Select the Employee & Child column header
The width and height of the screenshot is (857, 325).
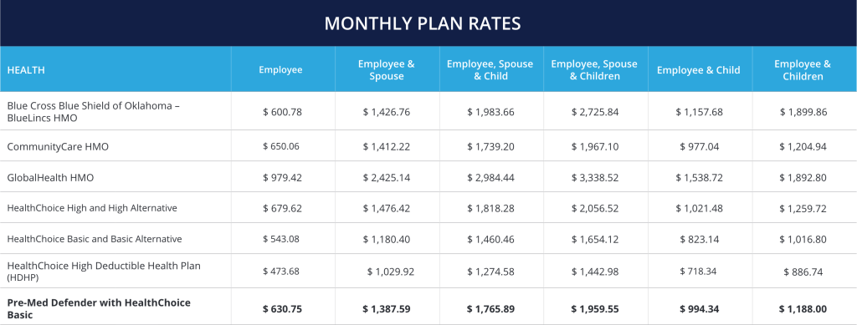pyautogui.click(x=699, y=70)
